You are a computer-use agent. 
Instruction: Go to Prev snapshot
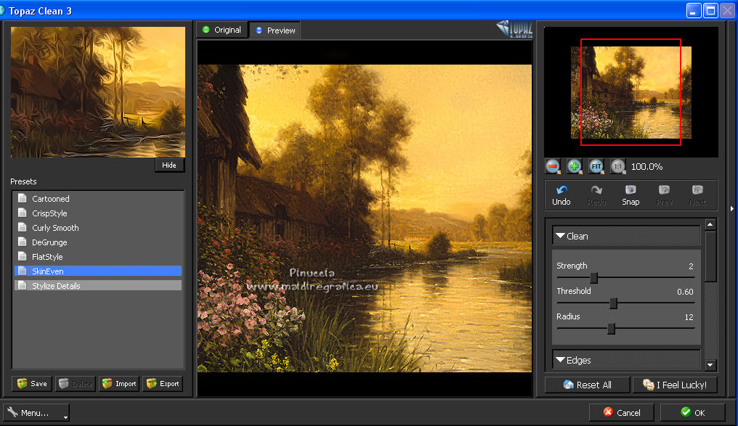[x=664, y=195]
